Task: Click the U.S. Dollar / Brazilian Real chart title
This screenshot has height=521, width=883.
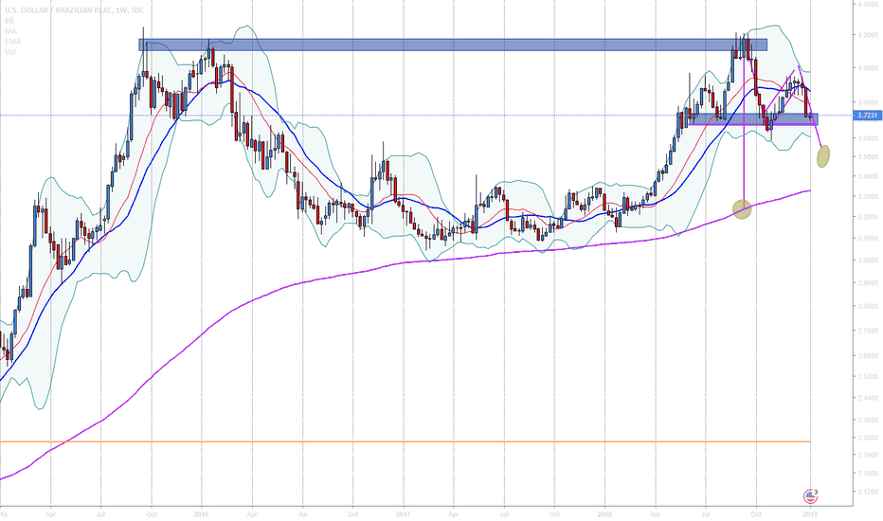Action: click(74, 10)
